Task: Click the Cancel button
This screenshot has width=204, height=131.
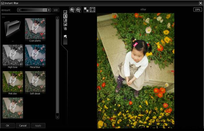Action: (23, 126)
